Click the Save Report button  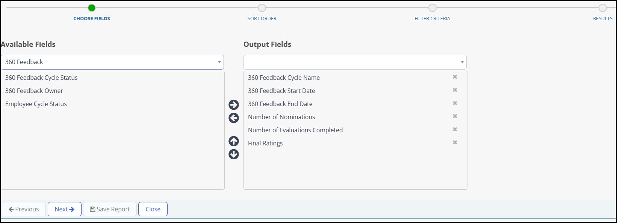pyautogui.click(x=110, y=209)
